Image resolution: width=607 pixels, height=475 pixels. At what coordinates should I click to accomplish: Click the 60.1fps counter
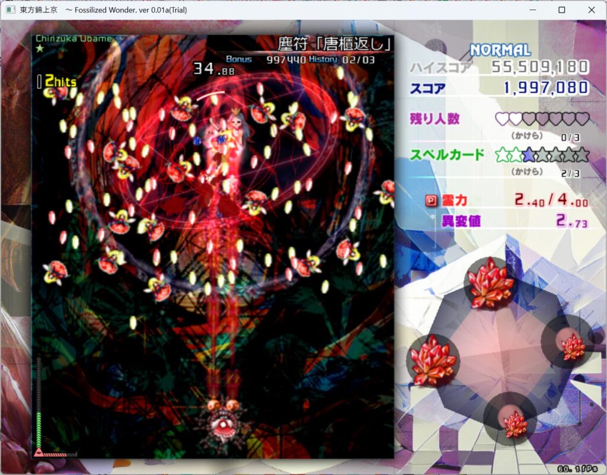tap(577, 469)
